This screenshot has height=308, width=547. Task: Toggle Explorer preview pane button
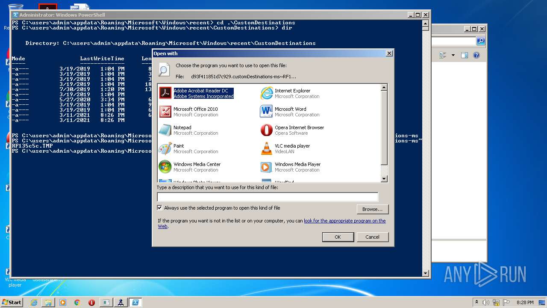[465, 55]
